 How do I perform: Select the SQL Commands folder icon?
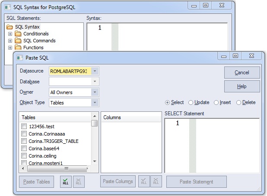[x=18, y=41]
